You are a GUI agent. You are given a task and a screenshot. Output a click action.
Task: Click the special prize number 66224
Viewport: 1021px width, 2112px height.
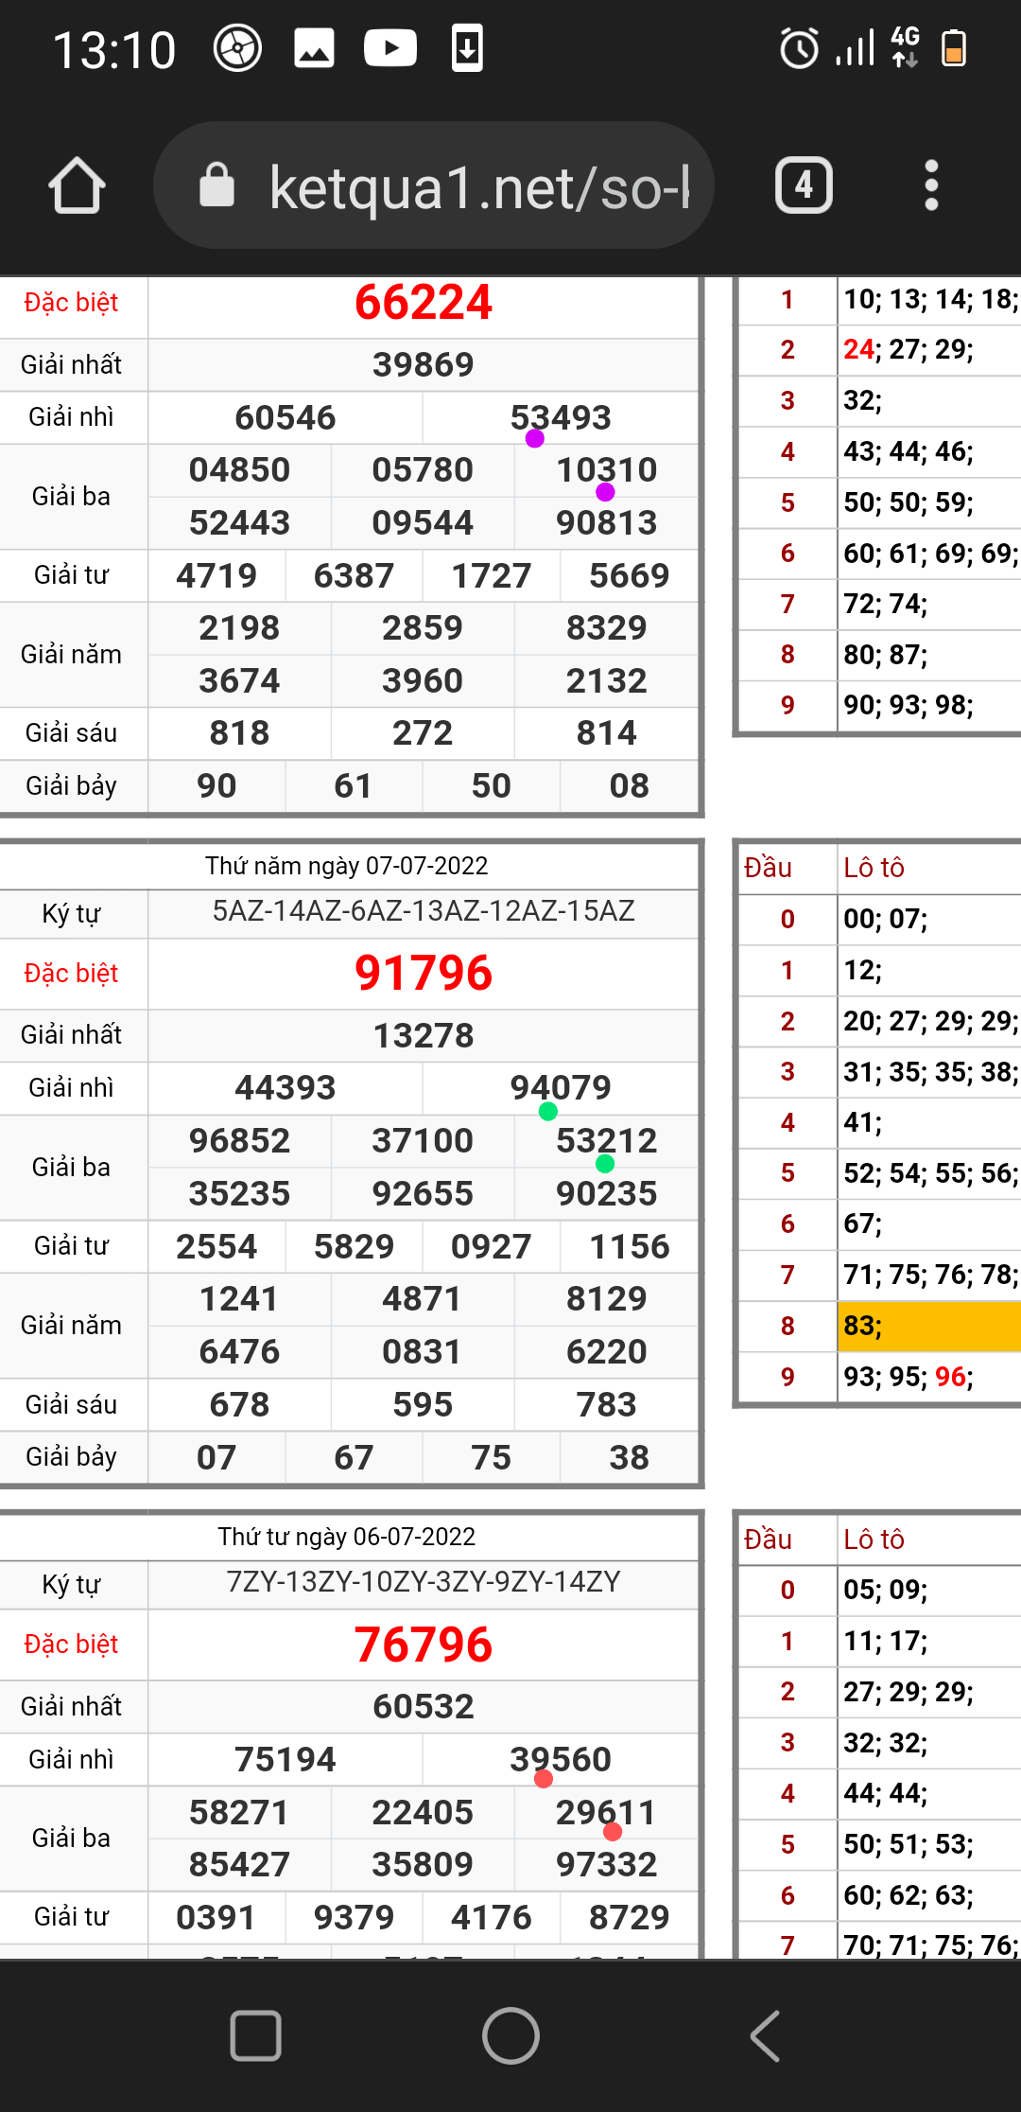424,303
